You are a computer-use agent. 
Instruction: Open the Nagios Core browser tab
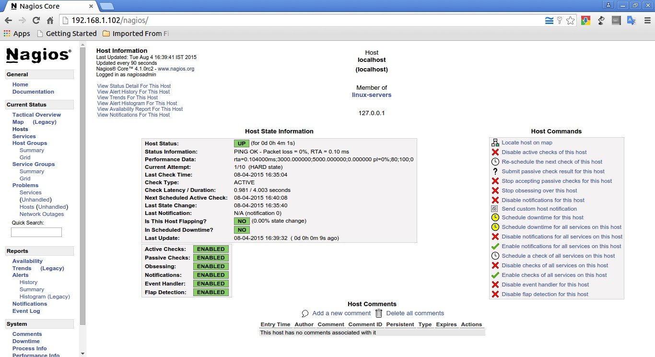50,6
